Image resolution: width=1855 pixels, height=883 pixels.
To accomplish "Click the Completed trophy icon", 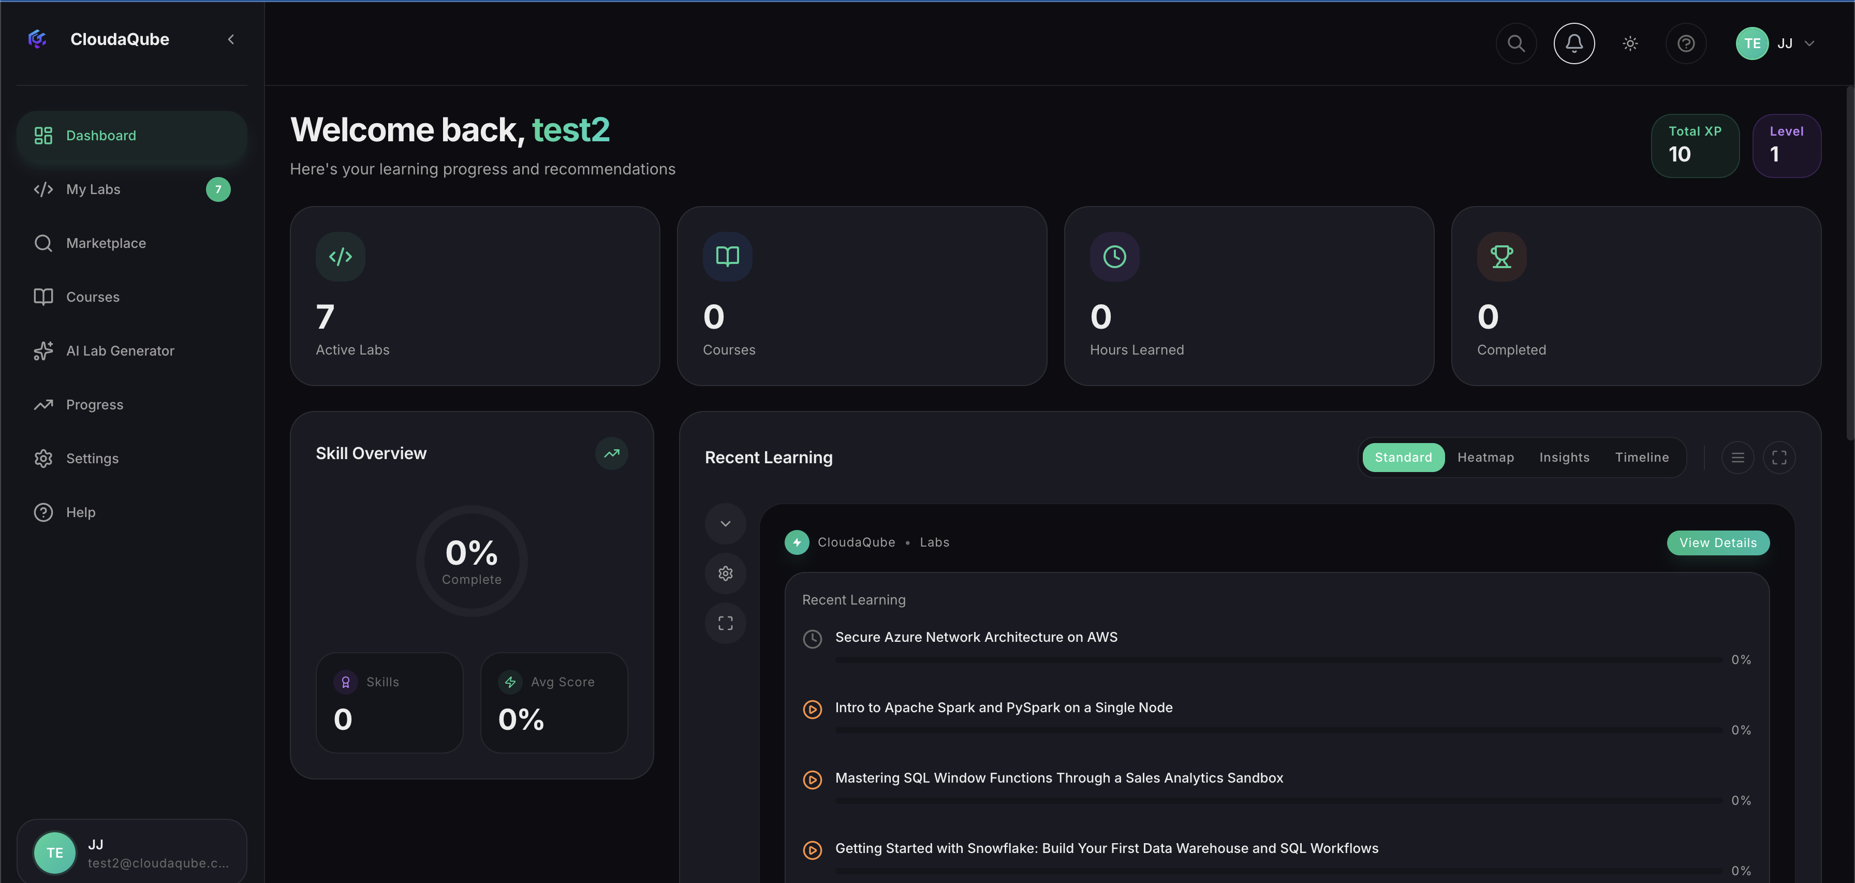I will pos(1501,256).
